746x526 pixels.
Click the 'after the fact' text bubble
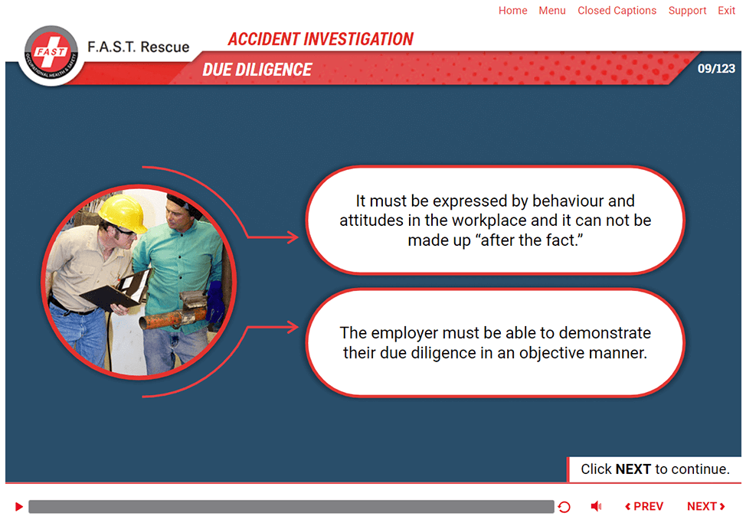[x=495, y=221]
